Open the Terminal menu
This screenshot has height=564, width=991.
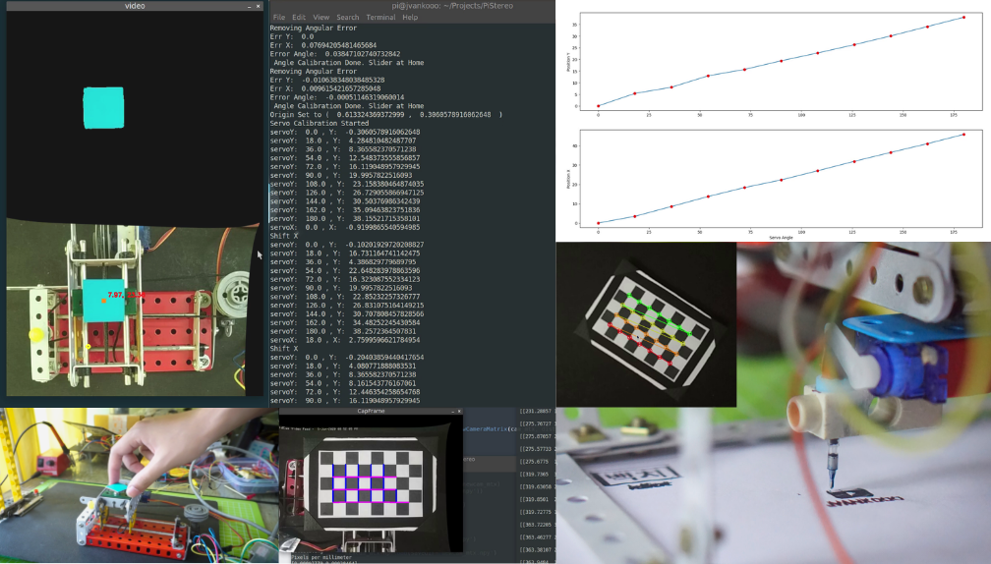coord(380,18)
